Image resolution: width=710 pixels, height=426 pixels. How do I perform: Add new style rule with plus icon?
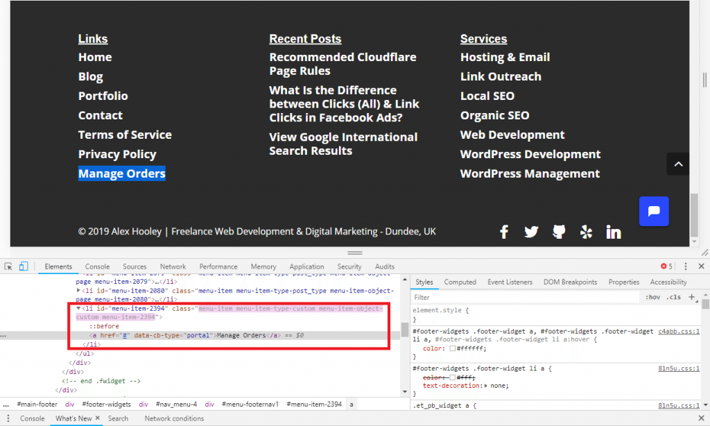pyautogui.click(x=691, y=297)
